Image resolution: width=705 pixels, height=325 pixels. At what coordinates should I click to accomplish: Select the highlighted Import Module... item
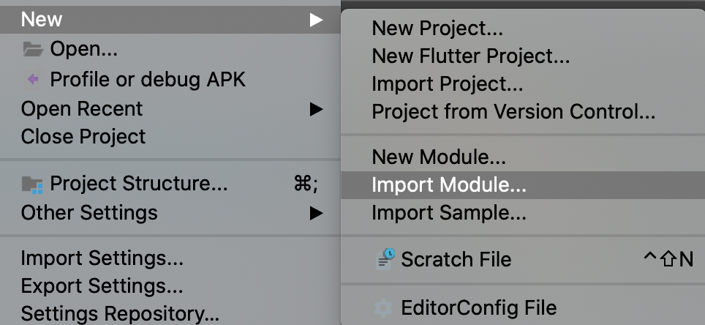pyautogui.click(x=523, y=185)
